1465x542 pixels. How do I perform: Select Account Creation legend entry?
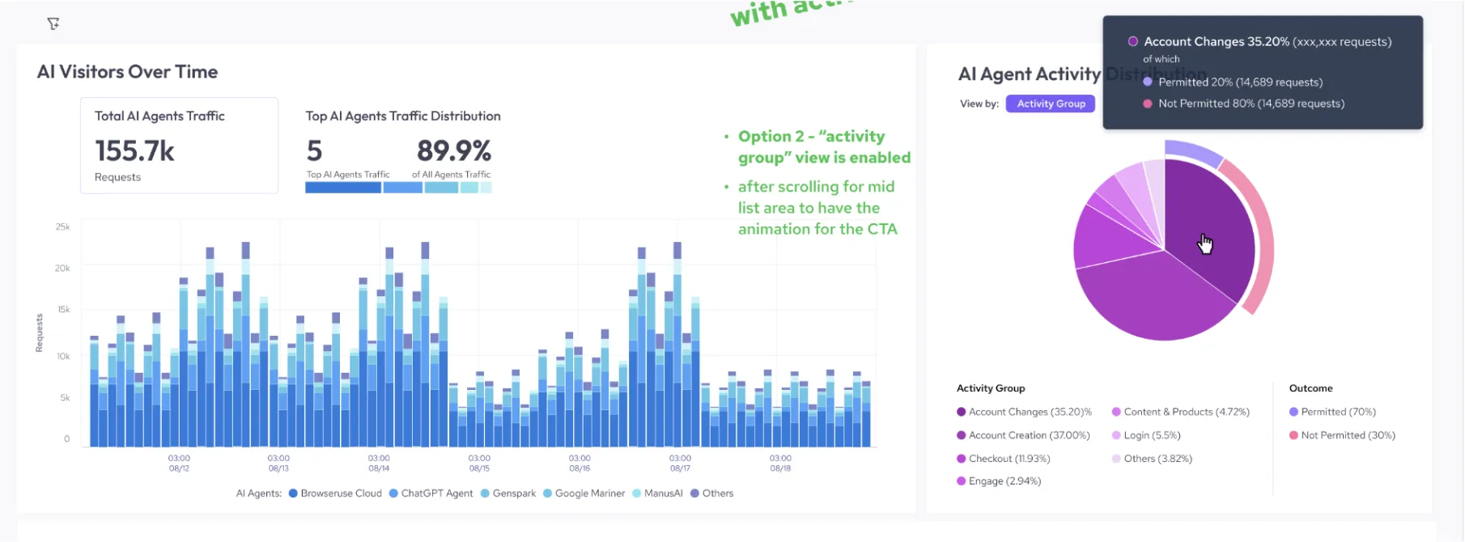pos(1023,435)
